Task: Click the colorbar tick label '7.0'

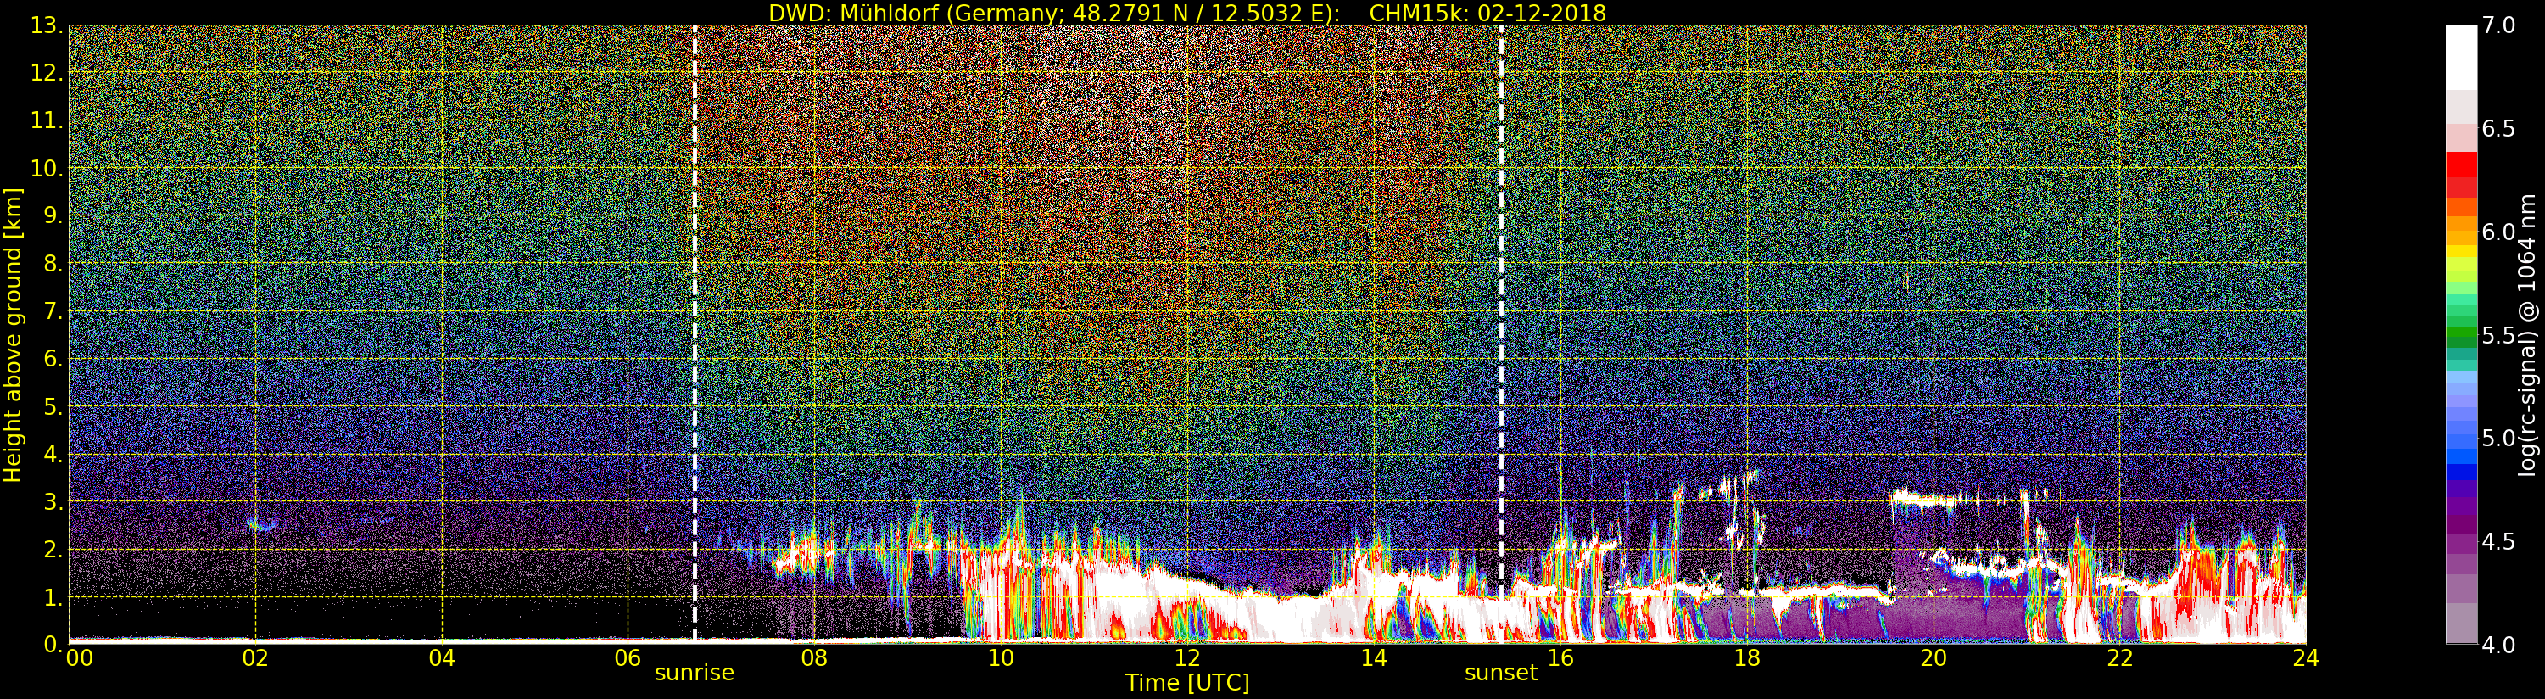Action: click(x=2498, y=25)
